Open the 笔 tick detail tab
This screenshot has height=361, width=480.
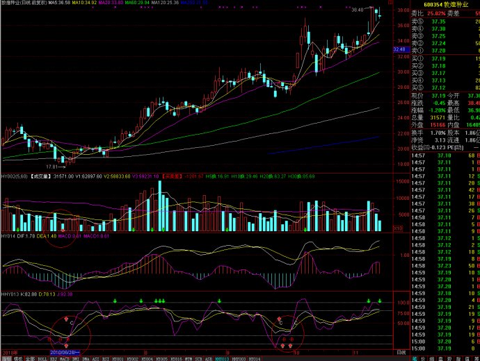click(415, 358)
